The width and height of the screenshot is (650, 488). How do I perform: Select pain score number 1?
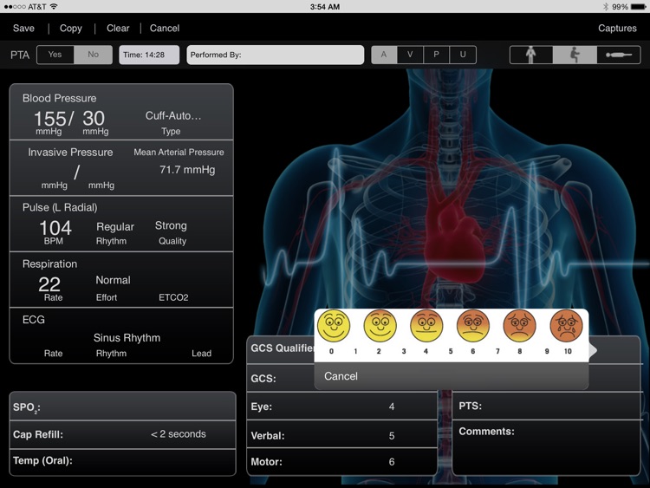tap(355, 351)
